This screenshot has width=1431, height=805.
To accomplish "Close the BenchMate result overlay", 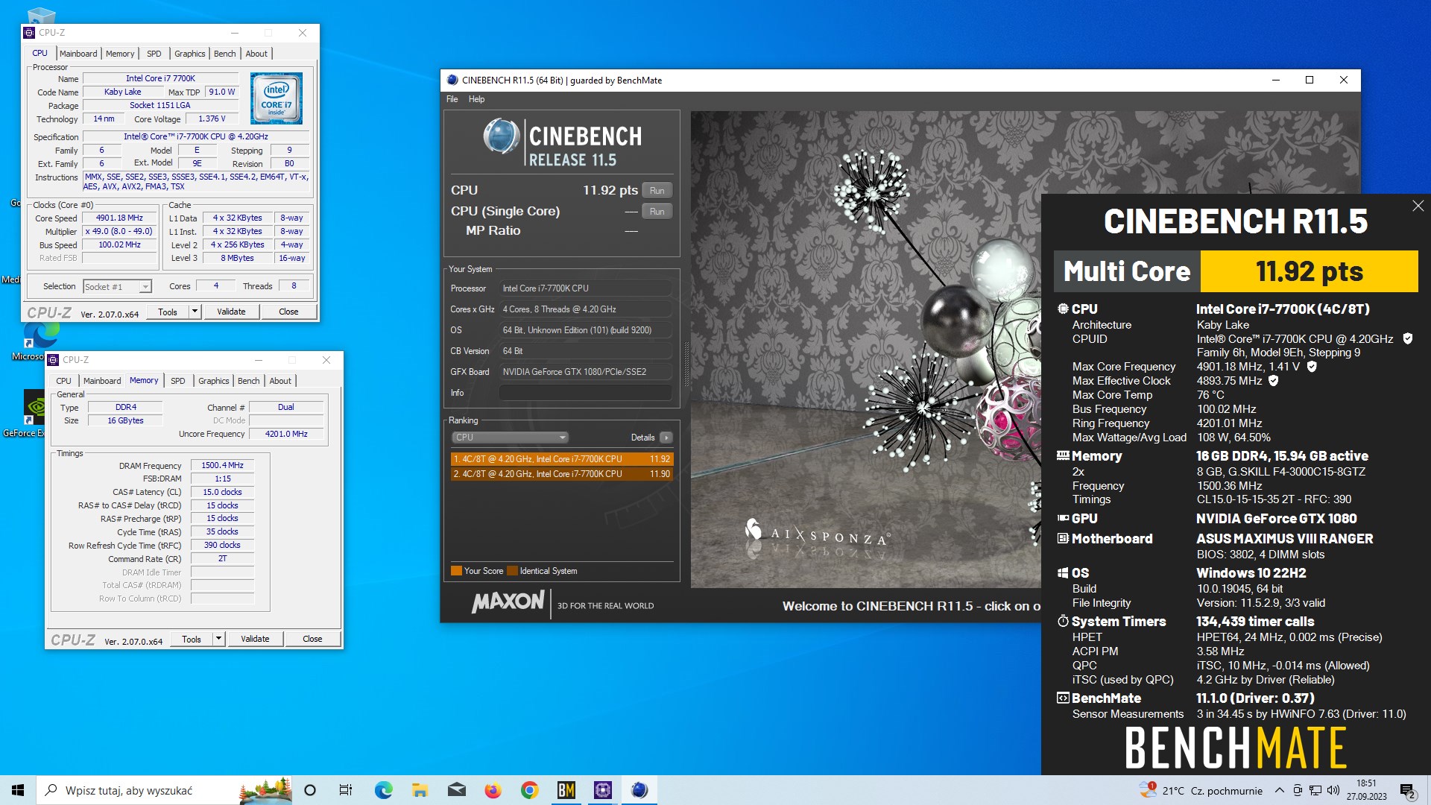I will tap(1418, 206).
